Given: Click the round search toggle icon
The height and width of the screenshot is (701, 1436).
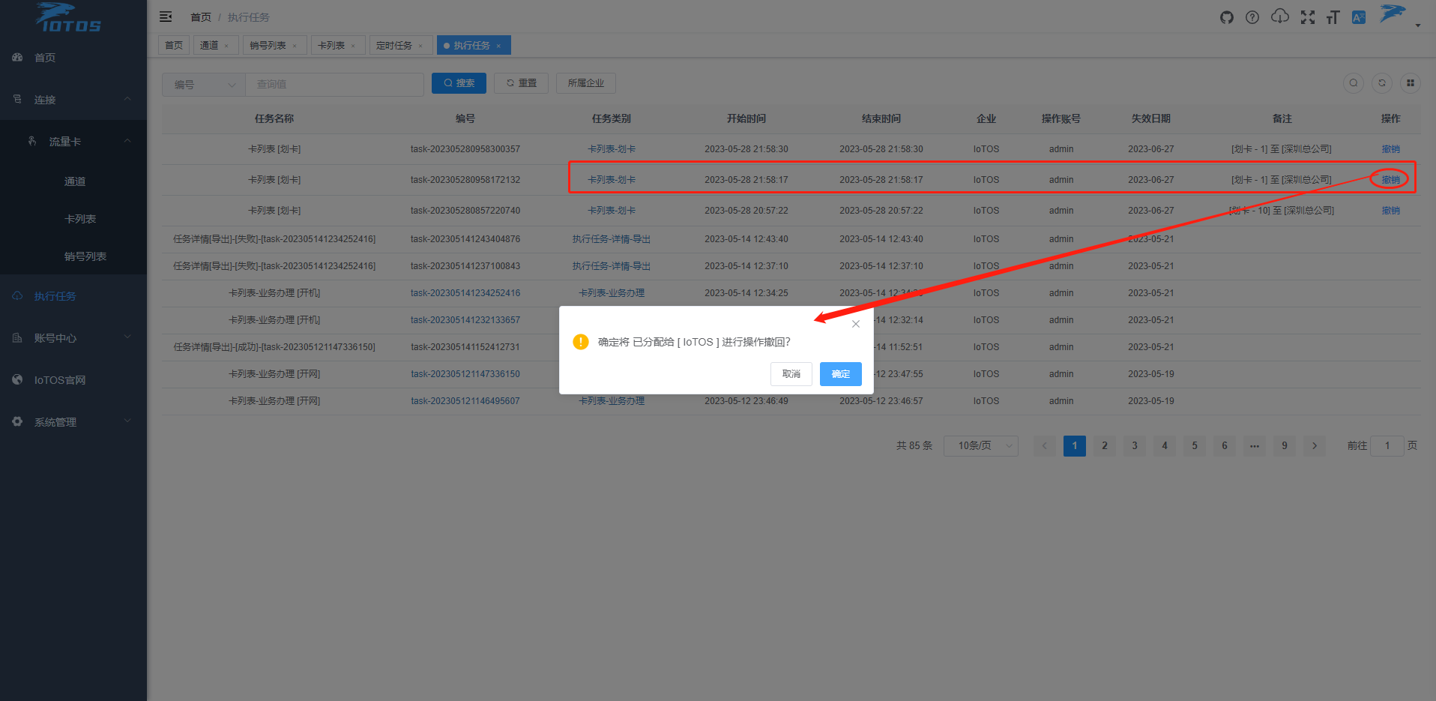Looking at the screenshot, I should [1354, 83].
